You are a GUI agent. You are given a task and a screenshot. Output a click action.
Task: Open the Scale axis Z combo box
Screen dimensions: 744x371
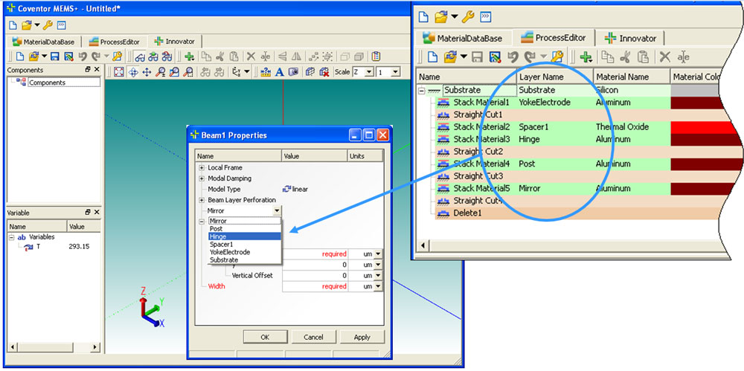pos(362,72)
